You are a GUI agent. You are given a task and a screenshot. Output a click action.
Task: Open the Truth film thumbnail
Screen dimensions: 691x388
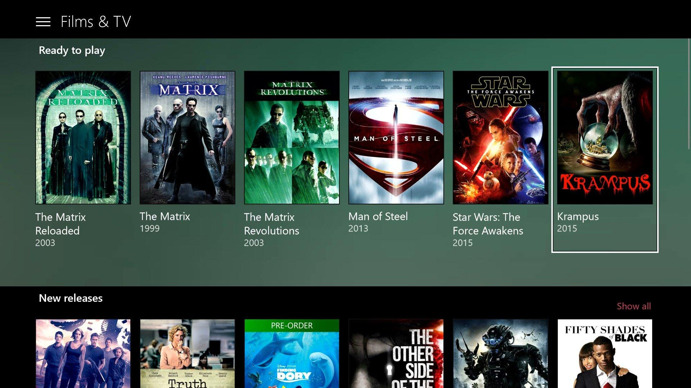188,354
